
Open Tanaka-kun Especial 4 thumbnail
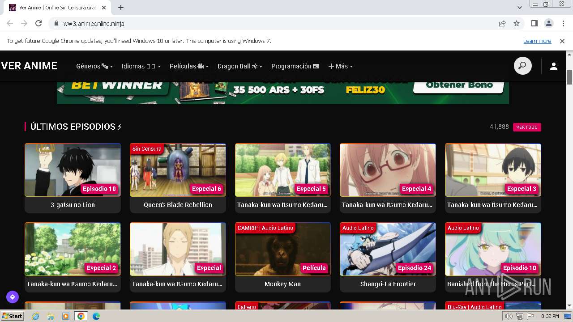pos(388,170)
